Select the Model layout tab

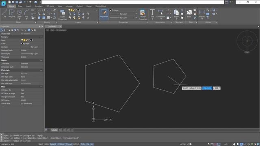tap(54, 130)
